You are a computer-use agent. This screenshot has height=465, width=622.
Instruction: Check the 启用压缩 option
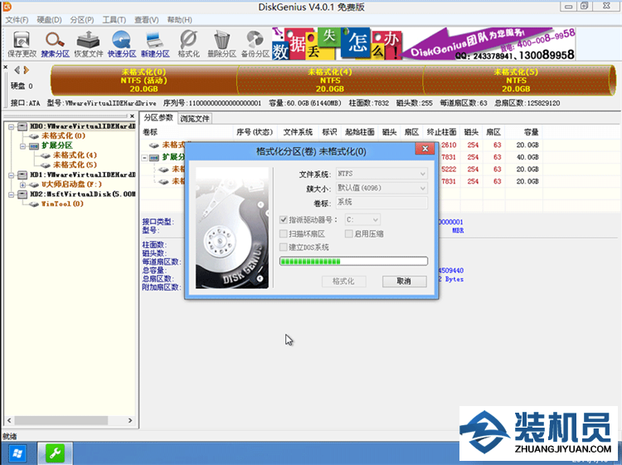(348, 233)
